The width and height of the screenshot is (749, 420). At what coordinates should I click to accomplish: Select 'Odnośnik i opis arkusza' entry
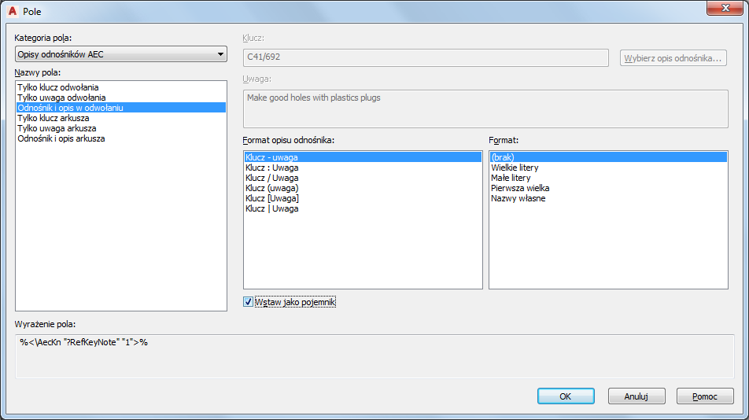[121, 138]
